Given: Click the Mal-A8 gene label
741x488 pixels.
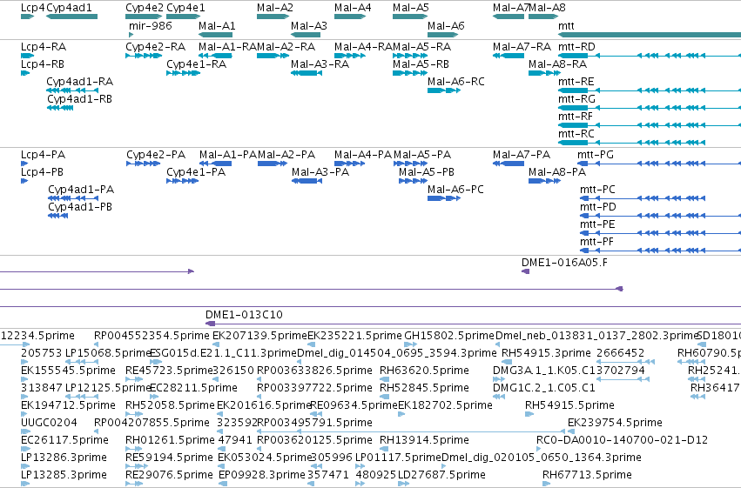Looking at the screenshot, I should point(547,8).
